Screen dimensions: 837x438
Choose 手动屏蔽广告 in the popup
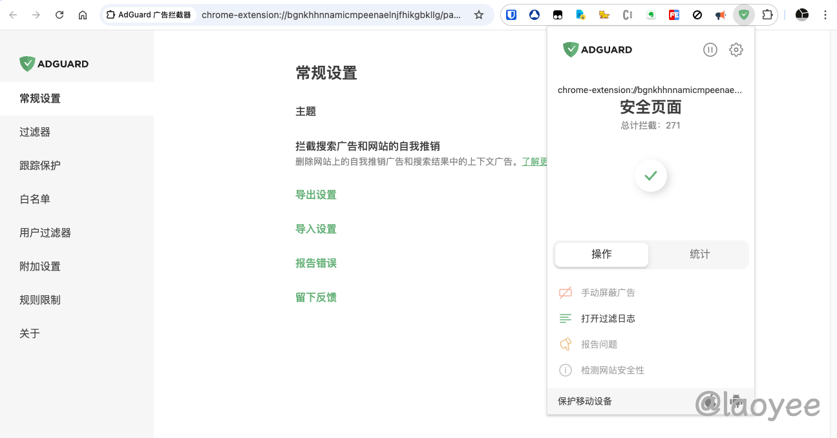click(608, 293)
